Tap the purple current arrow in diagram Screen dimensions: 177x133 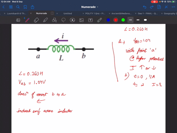tap(61, 41)
